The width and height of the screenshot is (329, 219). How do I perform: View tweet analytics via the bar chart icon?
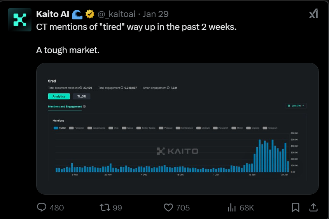pos(232,207)
